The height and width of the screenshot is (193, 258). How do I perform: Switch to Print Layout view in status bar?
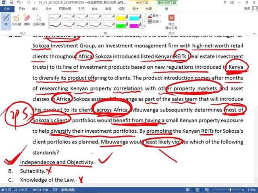(x=198, y=190)
